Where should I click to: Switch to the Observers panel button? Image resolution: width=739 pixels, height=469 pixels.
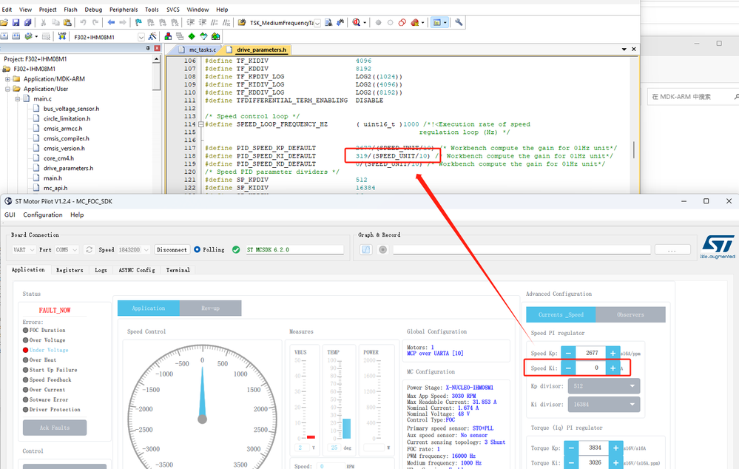pyautogui.click(x=630, y=315)
